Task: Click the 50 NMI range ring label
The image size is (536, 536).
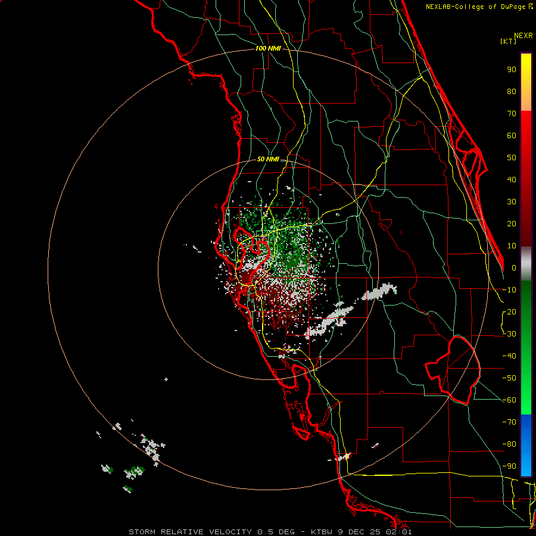Action: click(268, 159)
